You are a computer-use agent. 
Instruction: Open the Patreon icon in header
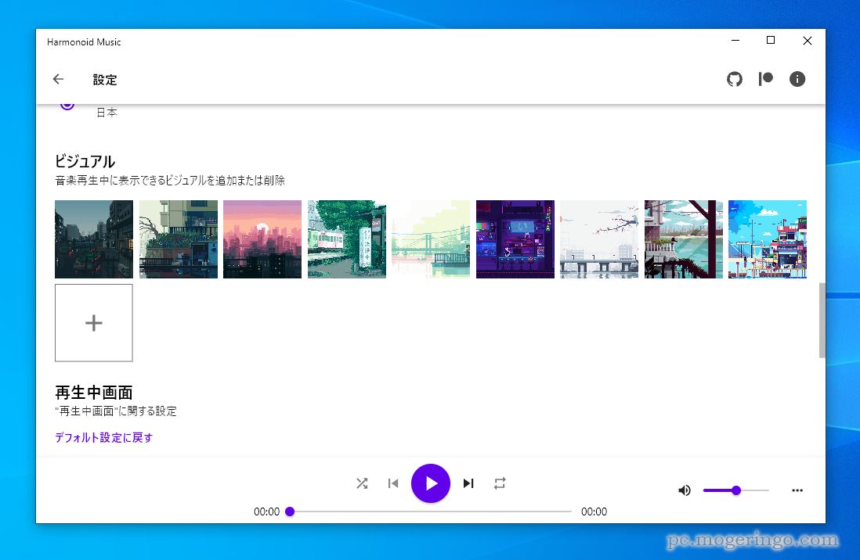tap(766, 80)
